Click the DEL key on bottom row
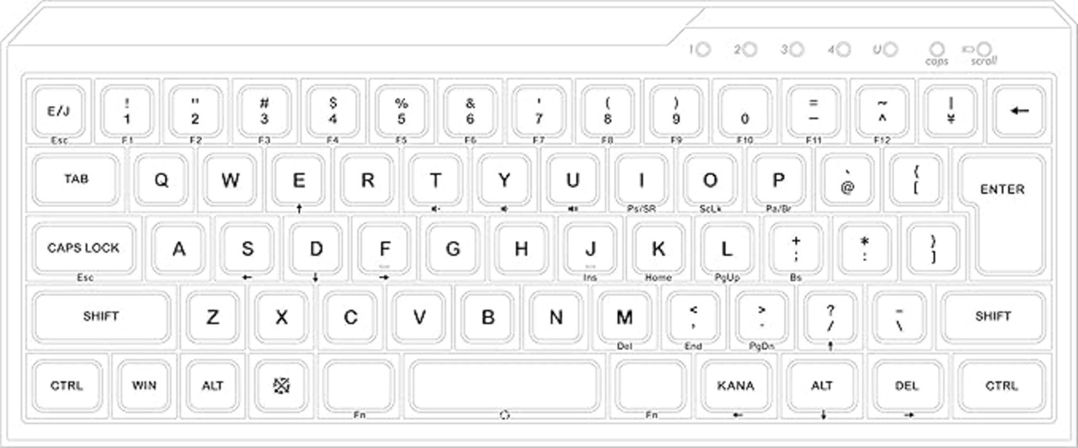Screen dimensions: 1078x448 coord(907,386)
